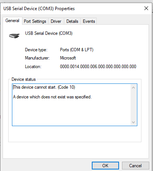Switch to the Port Settings tab

(x=35, y=21)
